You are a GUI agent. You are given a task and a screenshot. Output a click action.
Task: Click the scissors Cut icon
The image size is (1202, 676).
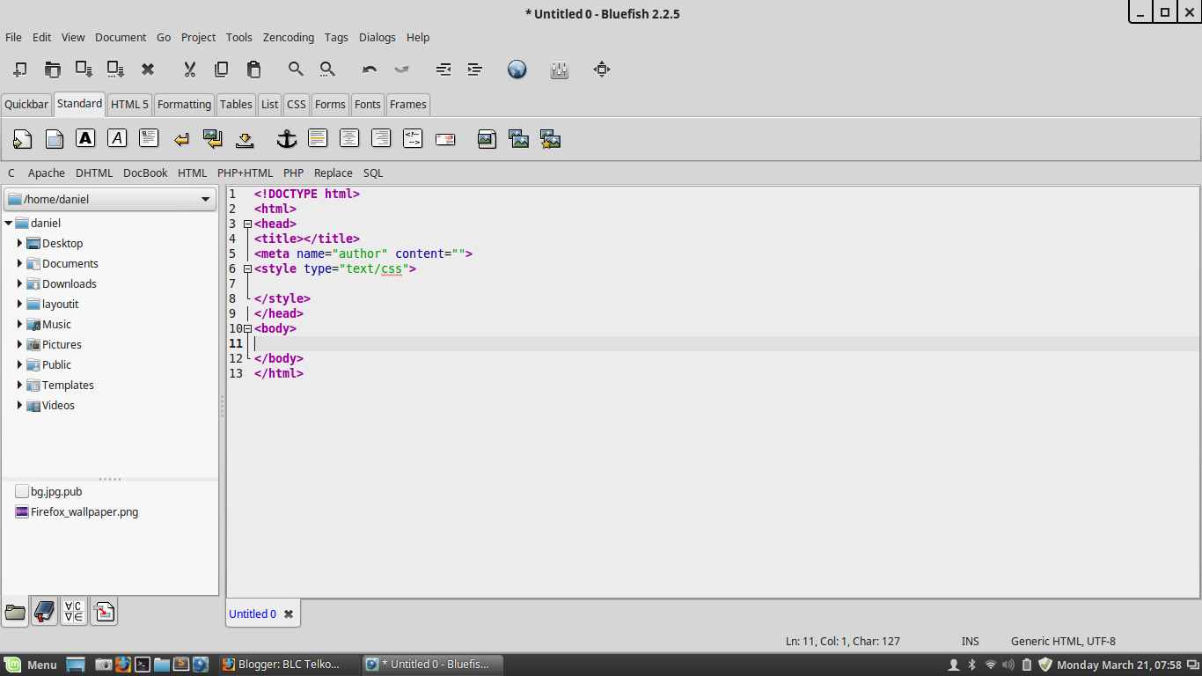189,70
